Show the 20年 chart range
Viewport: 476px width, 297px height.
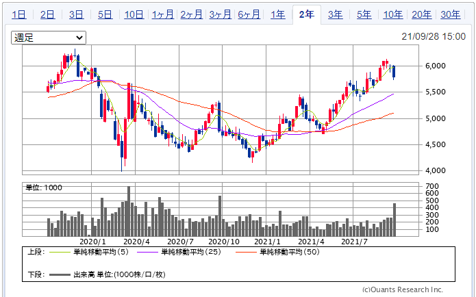(x=422, y=14)
